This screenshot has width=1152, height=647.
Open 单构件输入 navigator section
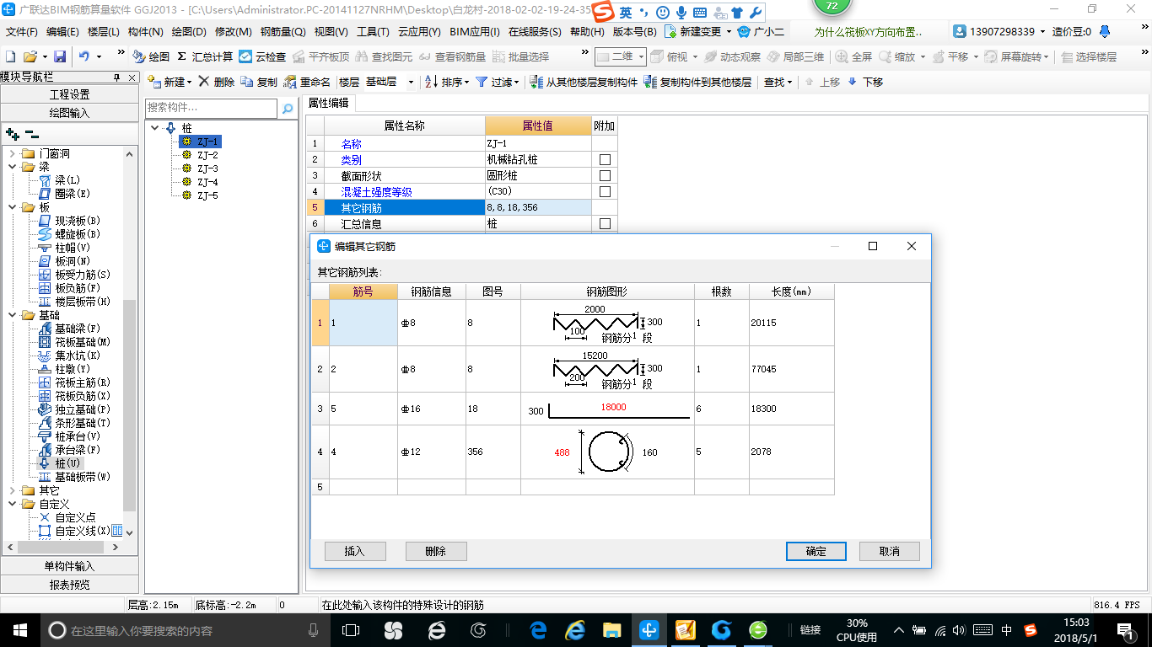69,566
